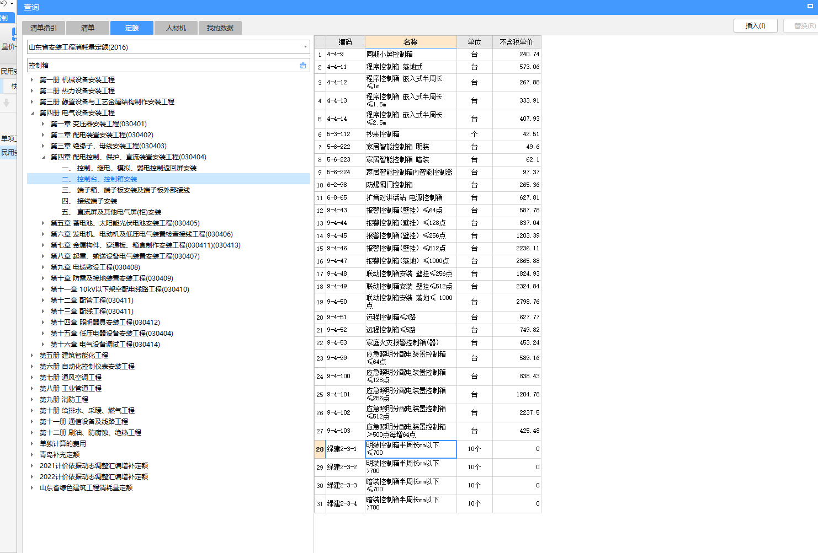Viewport: 818px width, 553px height.
Task: Click the 不含税单价 column header
Action: pyautogui.click(x=517, y=42)
